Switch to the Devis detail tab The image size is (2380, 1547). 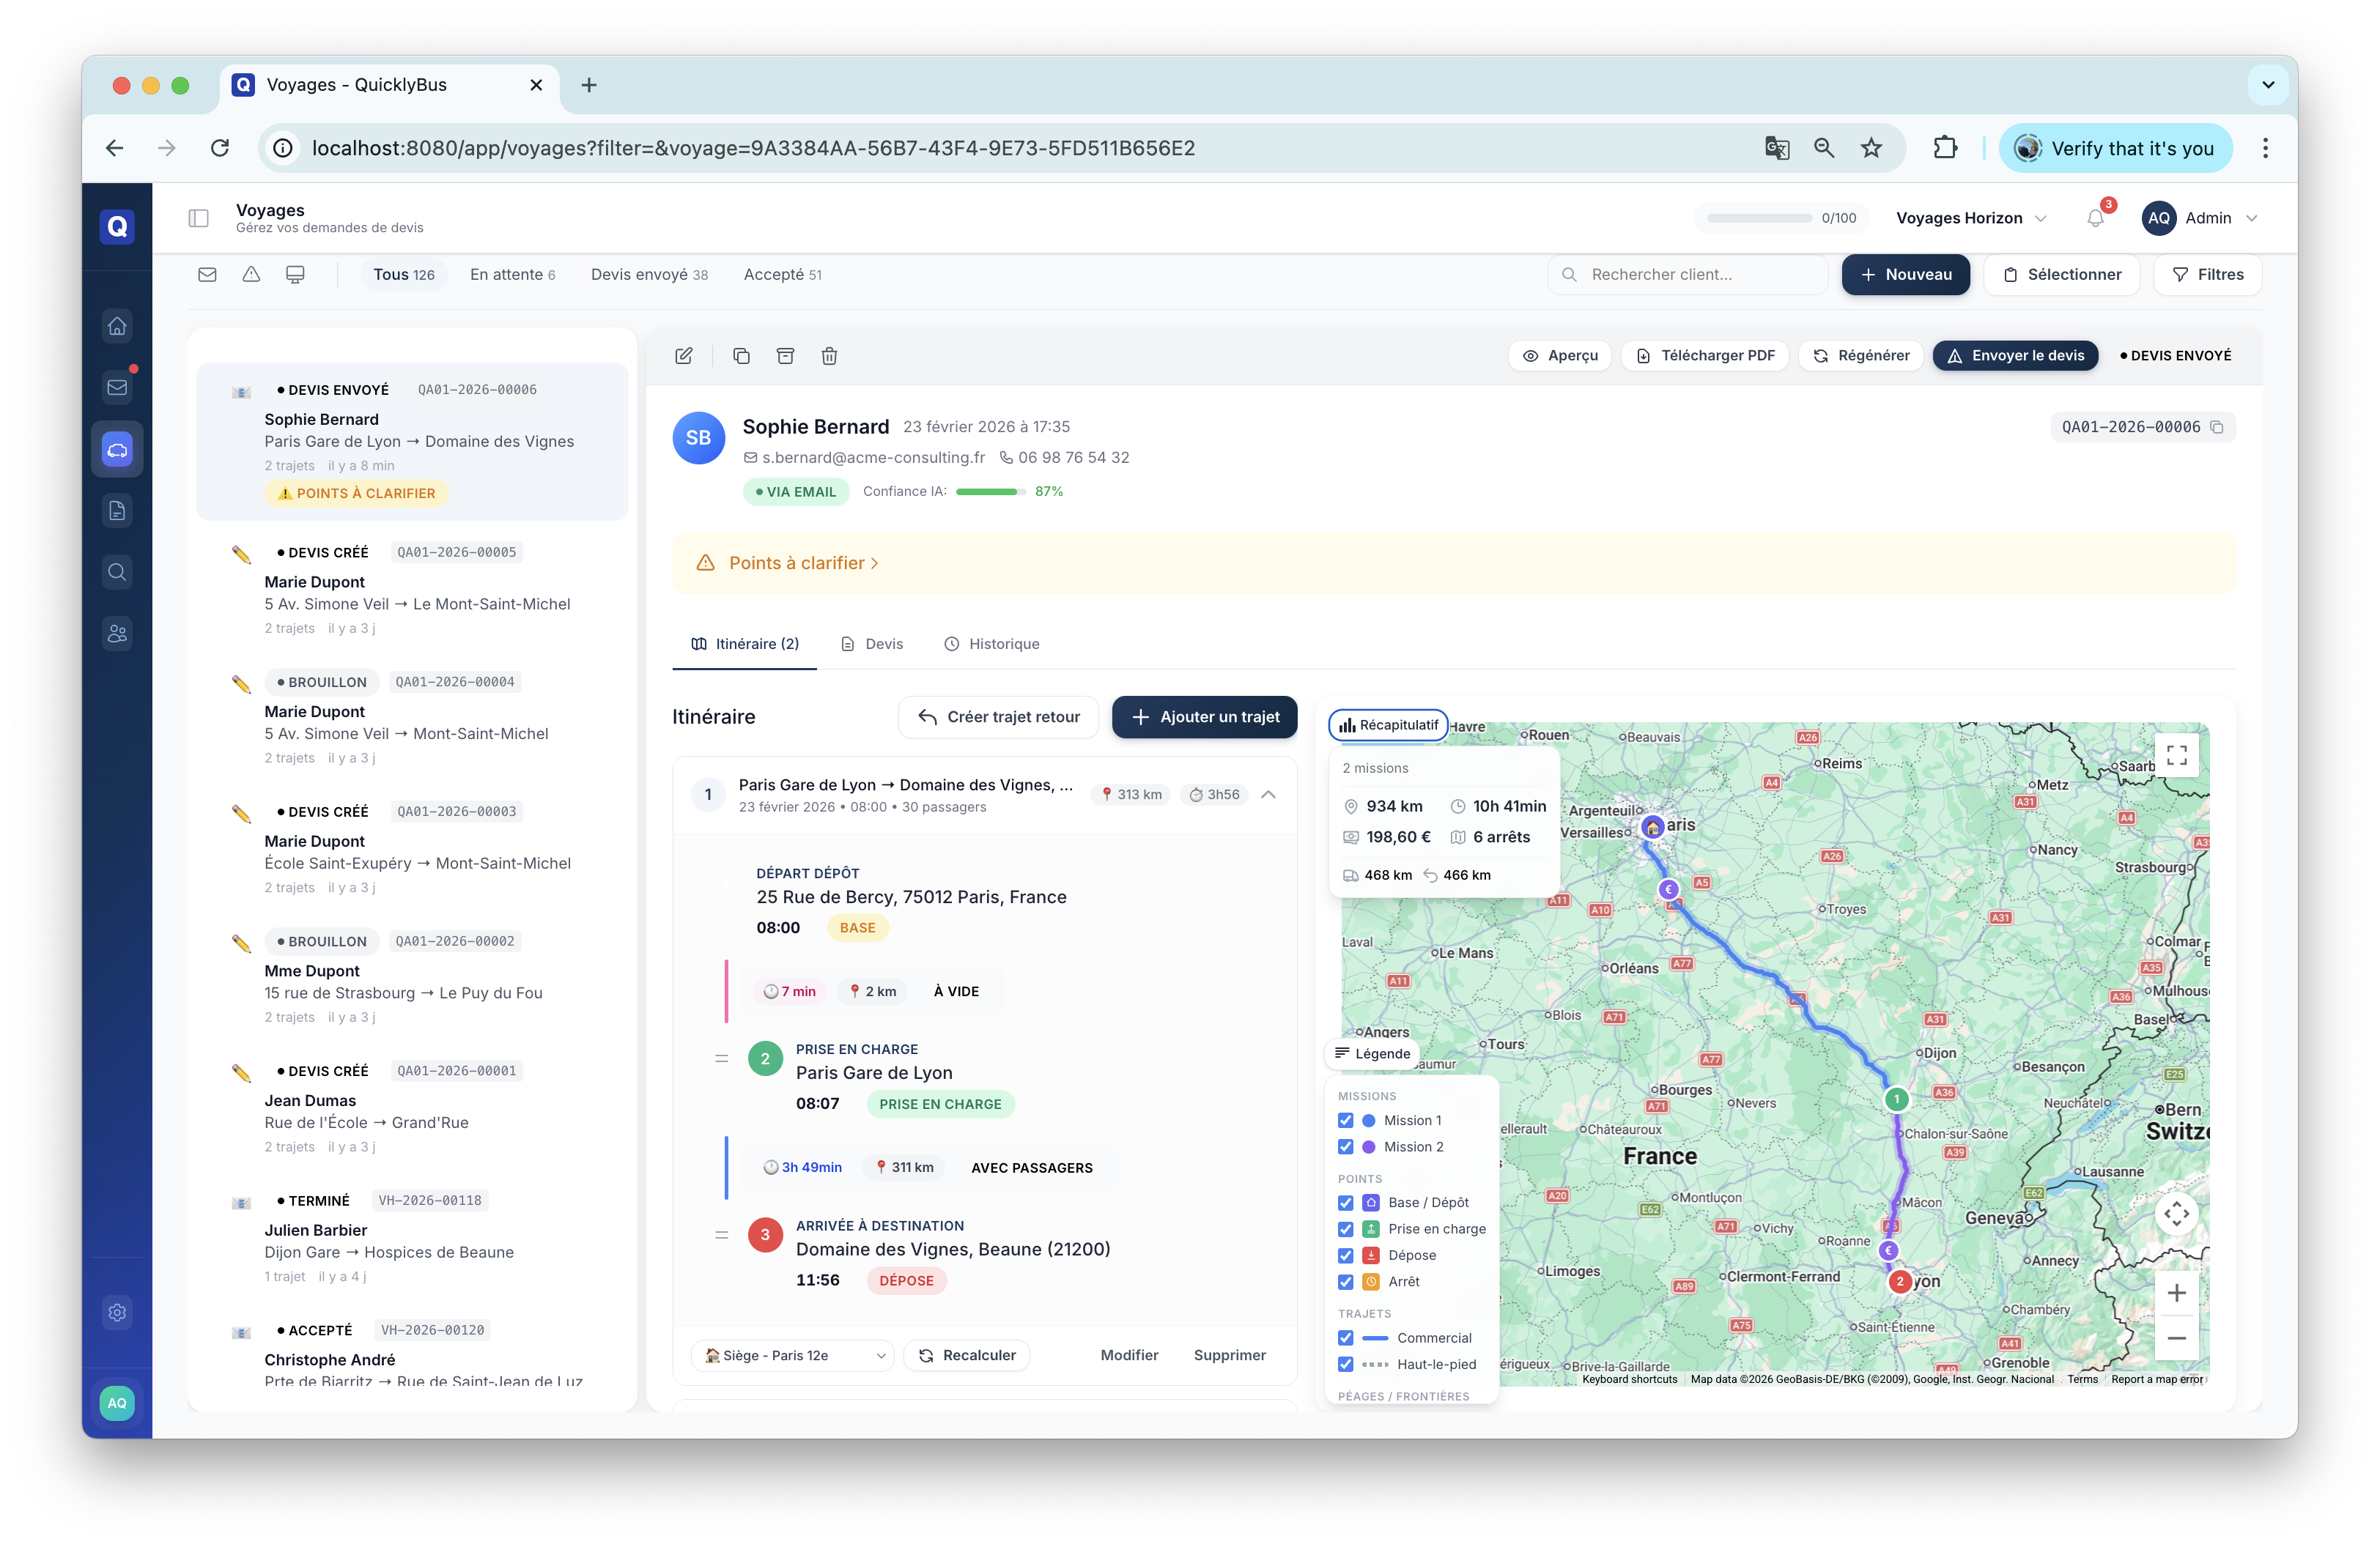point(873,645)
